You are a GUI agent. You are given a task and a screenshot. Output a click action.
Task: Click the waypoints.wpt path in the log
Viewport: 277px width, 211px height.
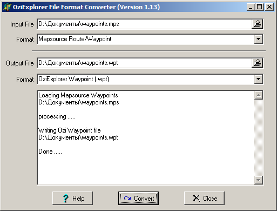[78, 137]
